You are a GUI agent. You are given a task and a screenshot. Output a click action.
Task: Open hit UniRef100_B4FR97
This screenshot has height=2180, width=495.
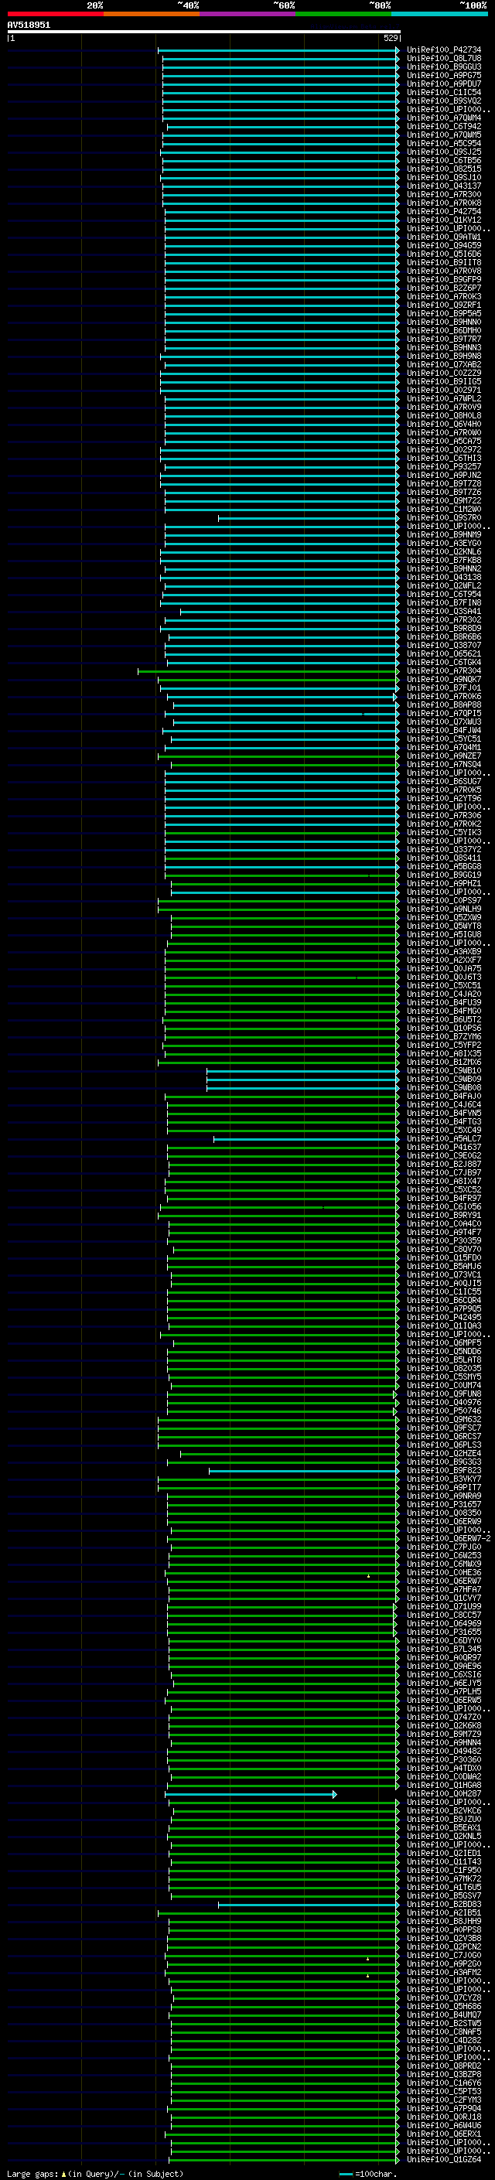click(444, 1199)
